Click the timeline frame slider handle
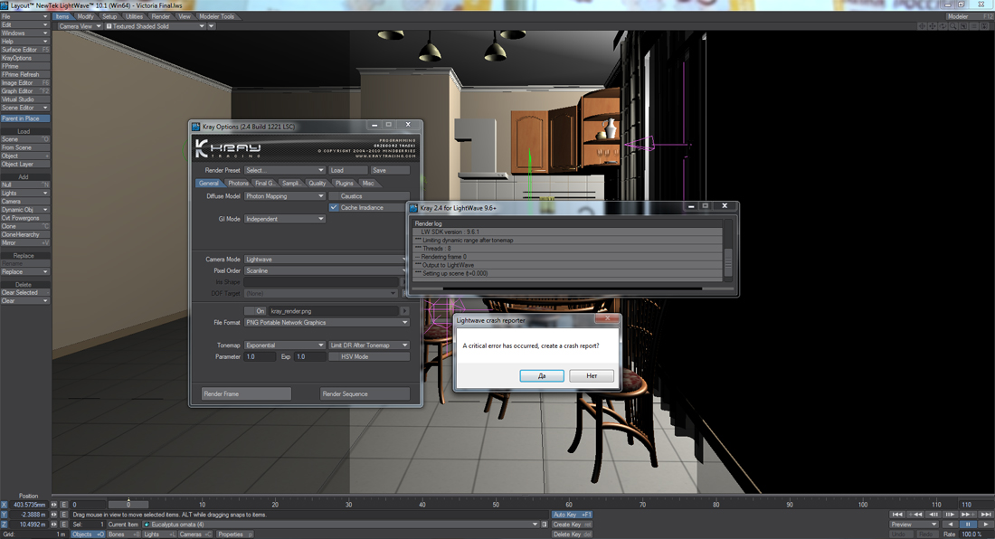The width and height of the screenshot is (995, 539). 128,505
